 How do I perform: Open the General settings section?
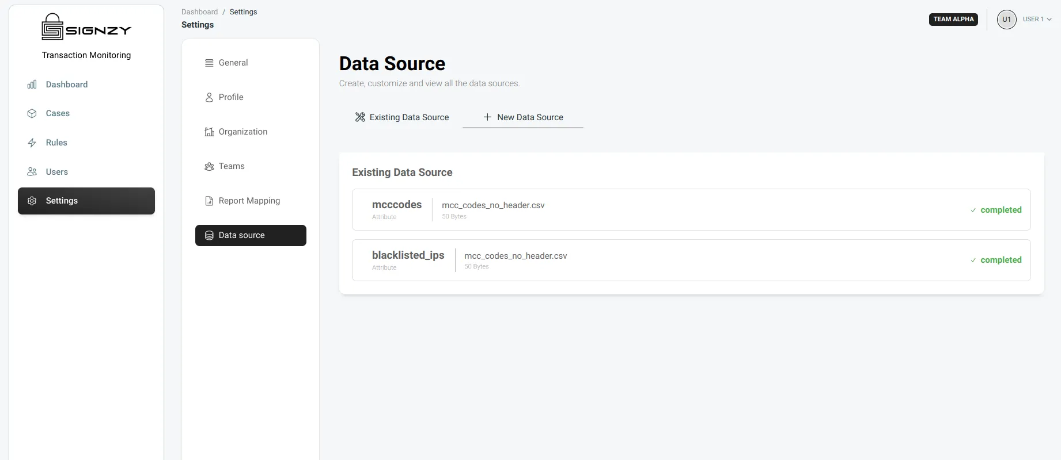click(251, 63)
